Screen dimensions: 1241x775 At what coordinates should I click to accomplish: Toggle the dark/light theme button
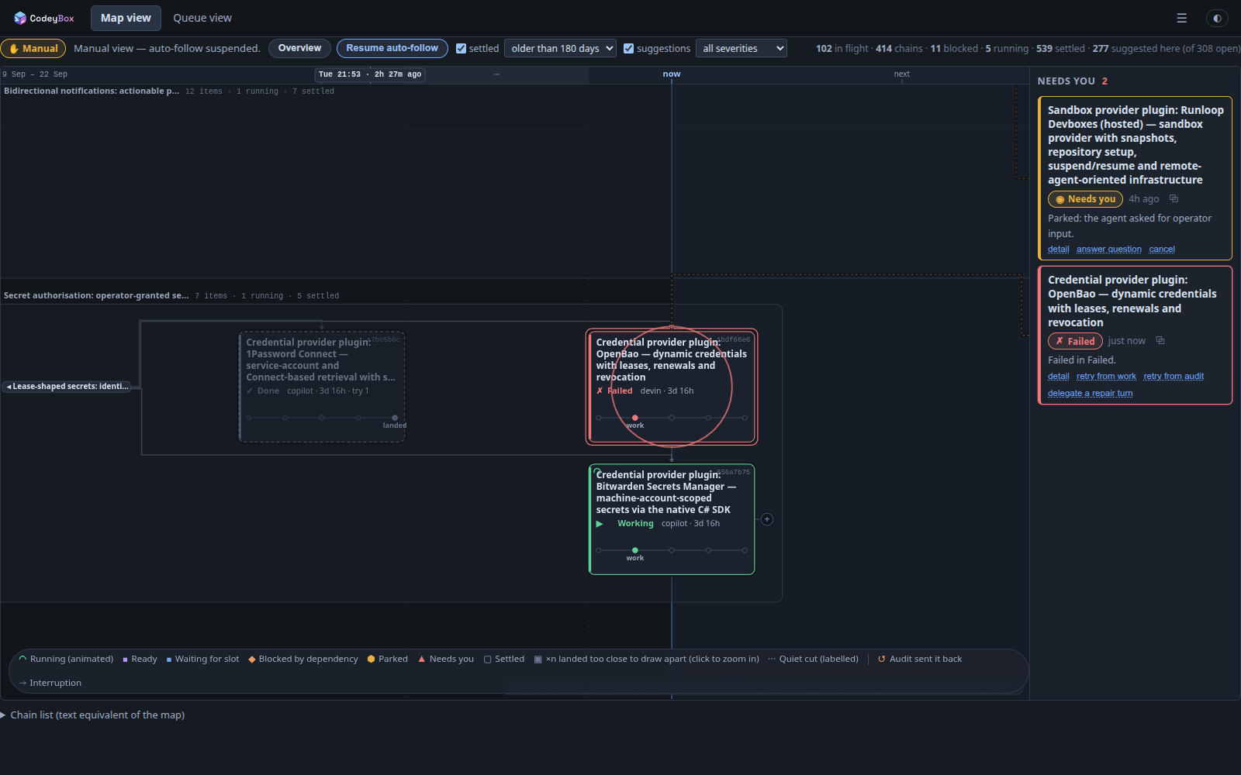pyautogui.click(x=1217, y=18)
